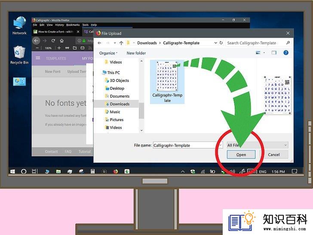Open Firefox Bookmarks menu
This screenshot has height=235, width=313.
pos(73,25)
